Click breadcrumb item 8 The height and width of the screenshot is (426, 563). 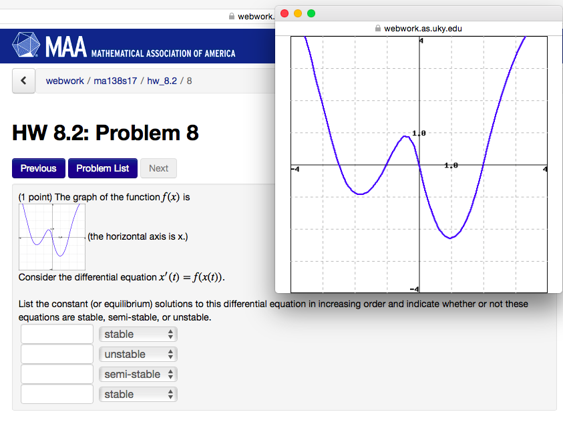tap(188, 80)
